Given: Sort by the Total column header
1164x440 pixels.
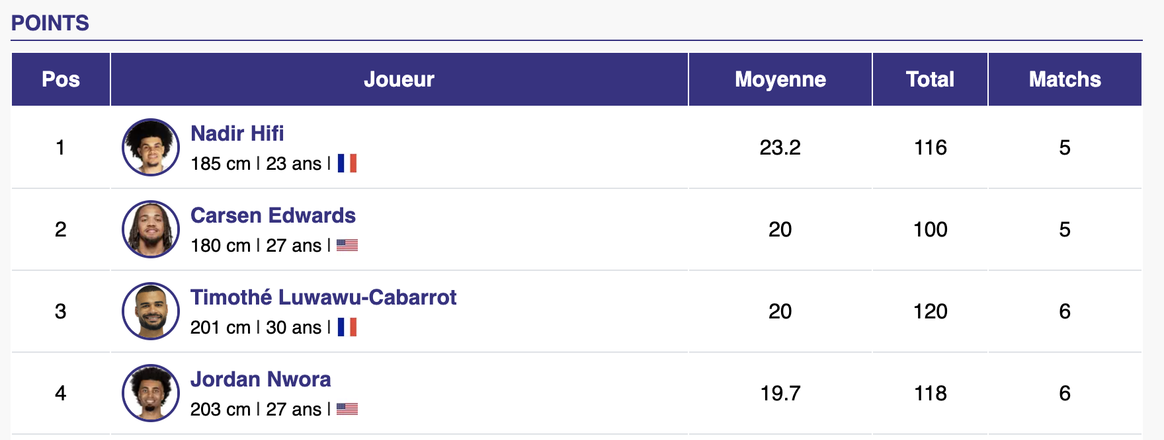Looking at the screenshot, I should [930, 79].
